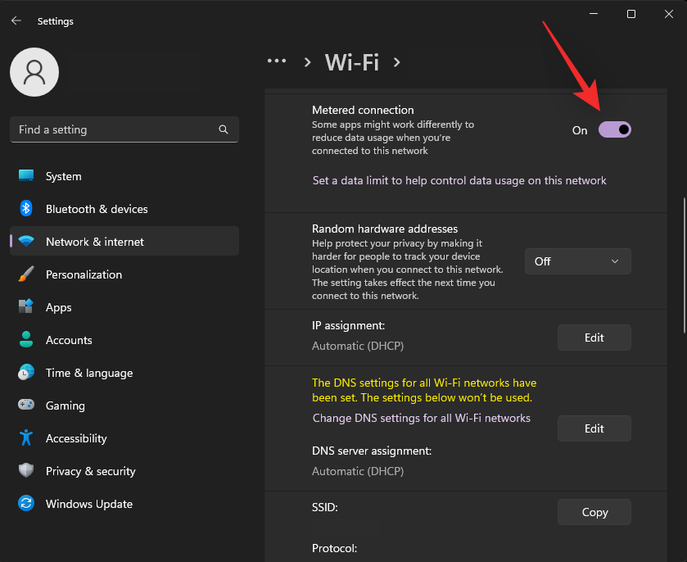Click the System monitor icon in sidebar
The height and width of the screenshot is (562, 687).
[26, 176]
